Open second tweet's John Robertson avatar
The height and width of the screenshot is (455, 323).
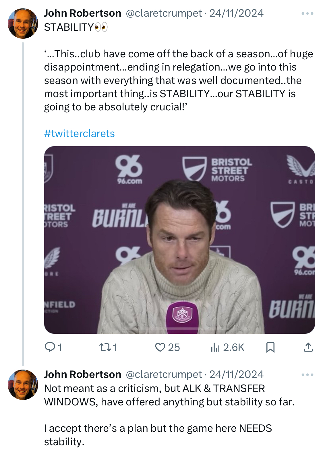(23, 385)
